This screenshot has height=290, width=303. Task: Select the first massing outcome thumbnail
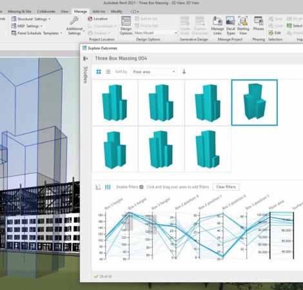tap(115, 102)
